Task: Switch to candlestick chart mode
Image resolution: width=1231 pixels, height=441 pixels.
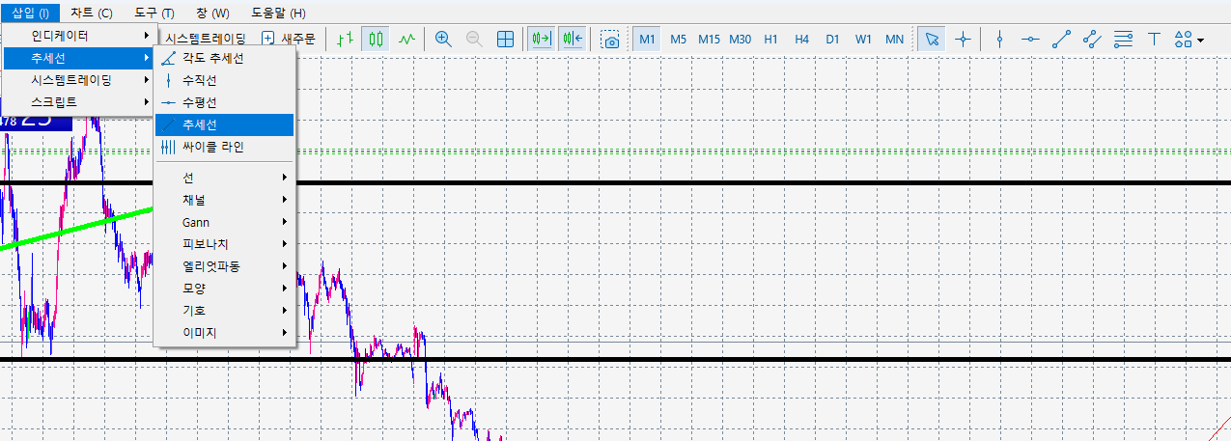Action: point(376,40)
